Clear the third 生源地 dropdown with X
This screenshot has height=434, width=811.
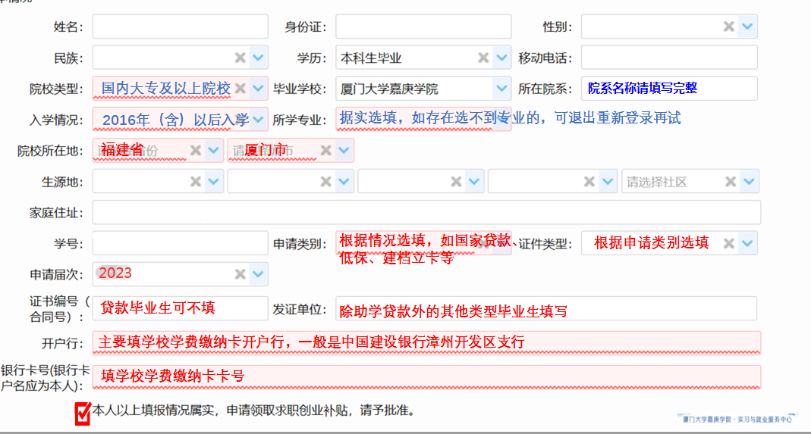(456, 181)
